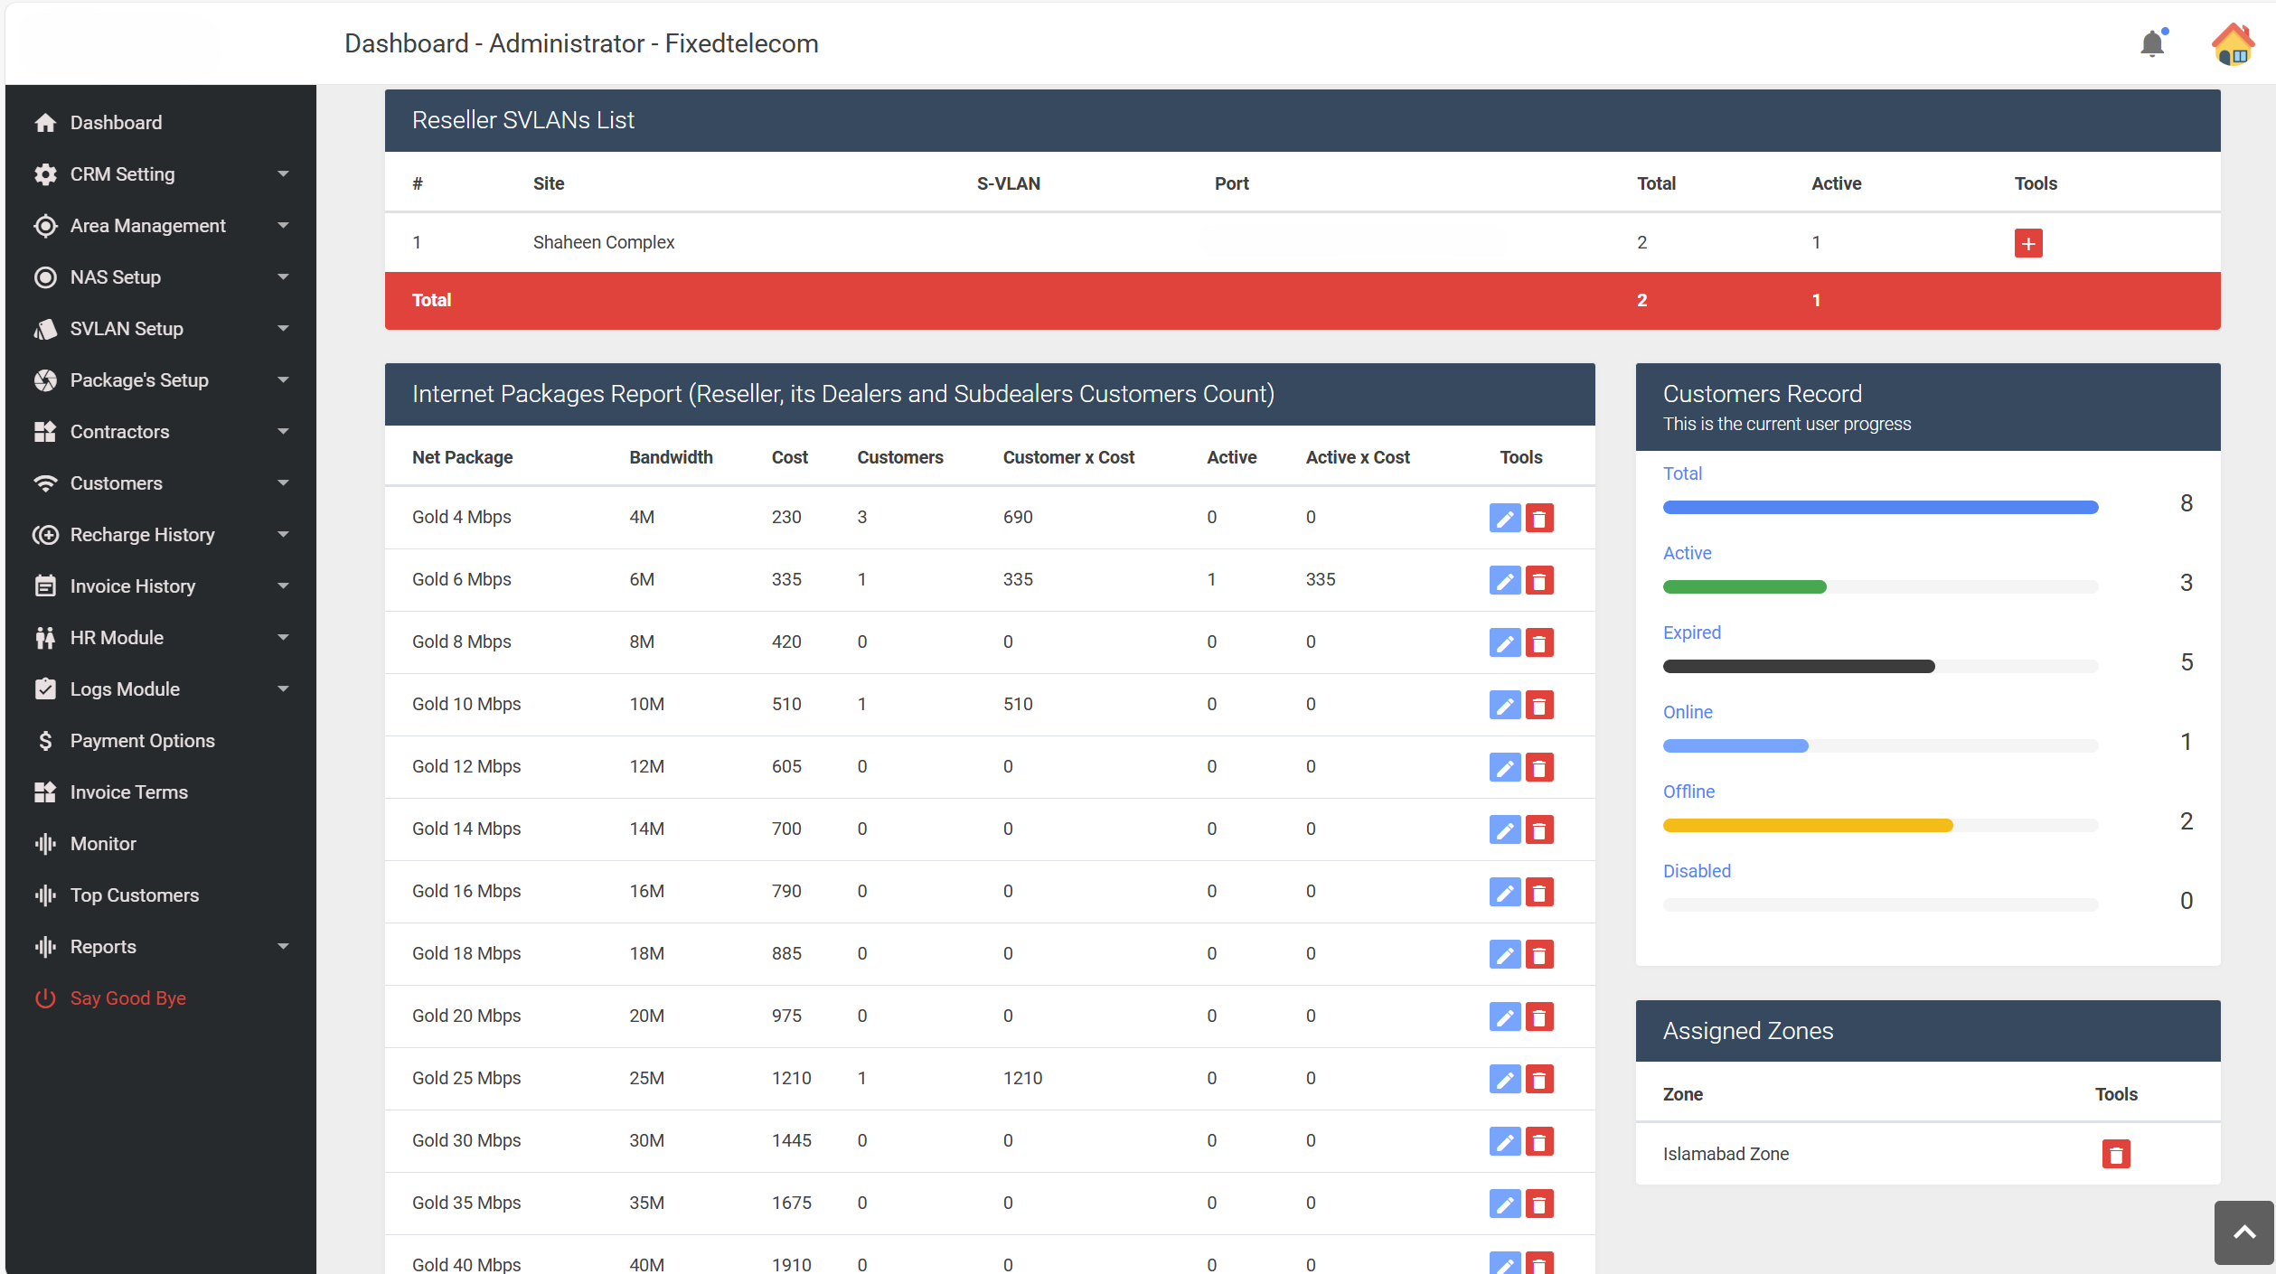This screenshot has width=2276, height=1274.
Task: Add SVLAN for Shaheen Complex via plus icon
Action: [2028, 242]
